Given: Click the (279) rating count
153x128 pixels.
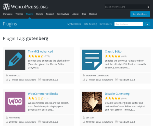Looking at the screenshot, I should [x=47, y=56].
